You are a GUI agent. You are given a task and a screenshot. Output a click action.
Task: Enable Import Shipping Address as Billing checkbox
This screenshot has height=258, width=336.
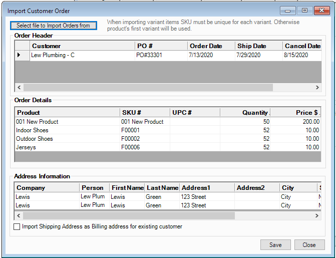click(x=17, y=227)
